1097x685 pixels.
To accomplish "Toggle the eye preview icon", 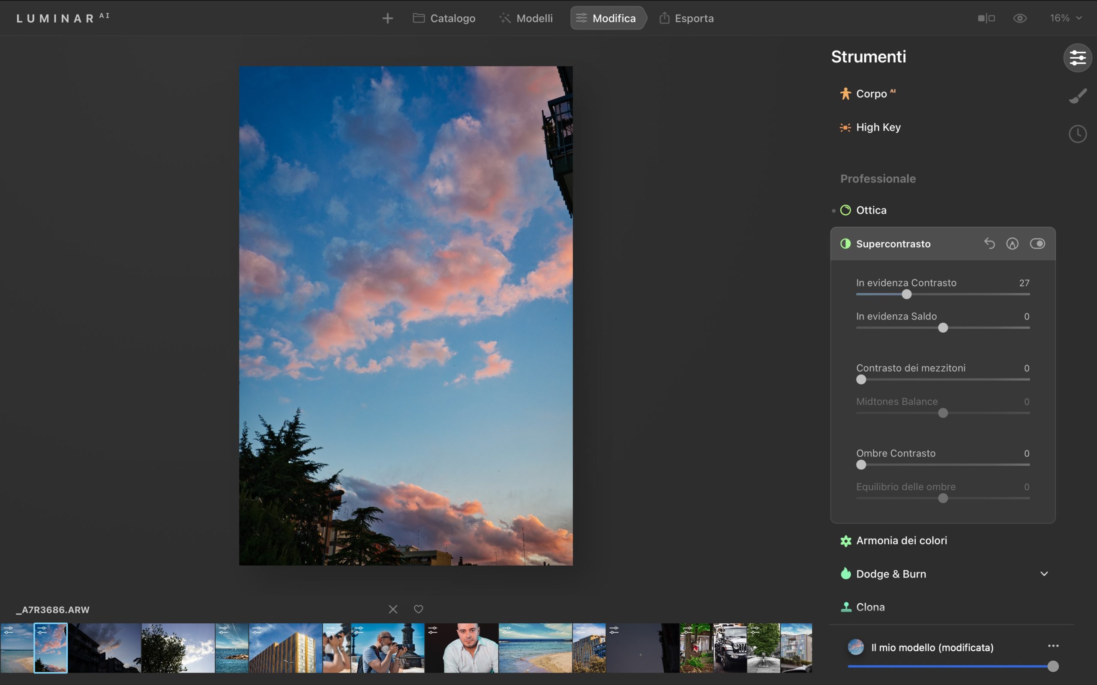I will [x=1020, y=18].
